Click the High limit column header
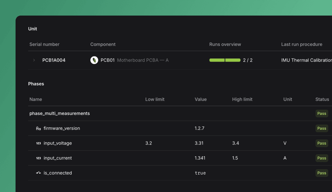This screenshot has height=192, width=332. coord(242,99)
